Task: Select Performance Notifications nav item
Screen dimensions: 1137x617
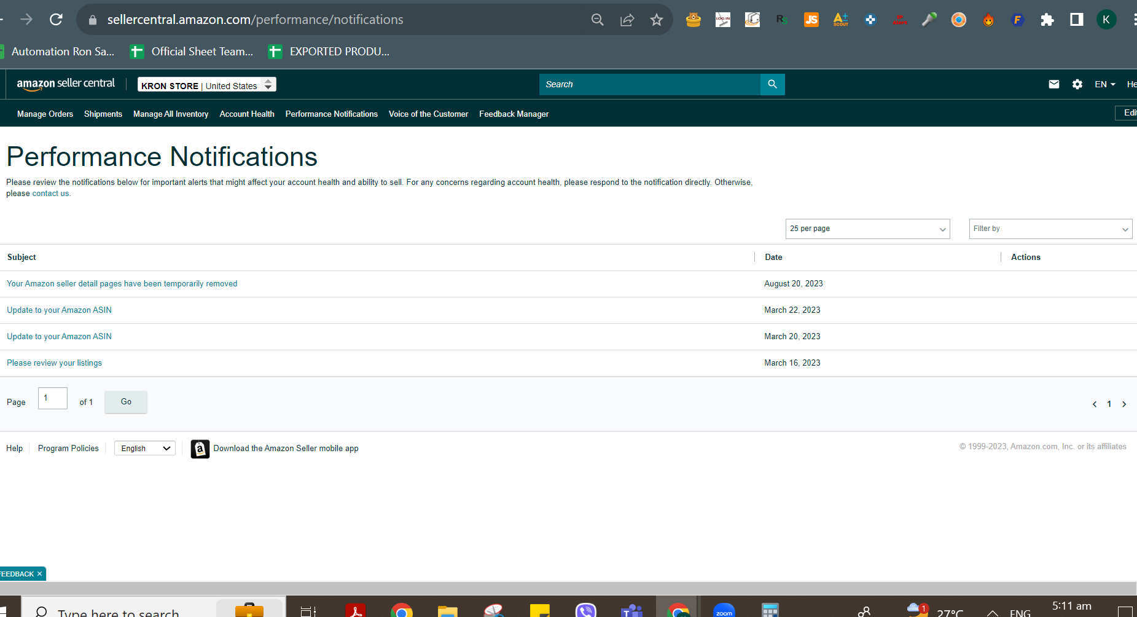Action: coord(332,114)
